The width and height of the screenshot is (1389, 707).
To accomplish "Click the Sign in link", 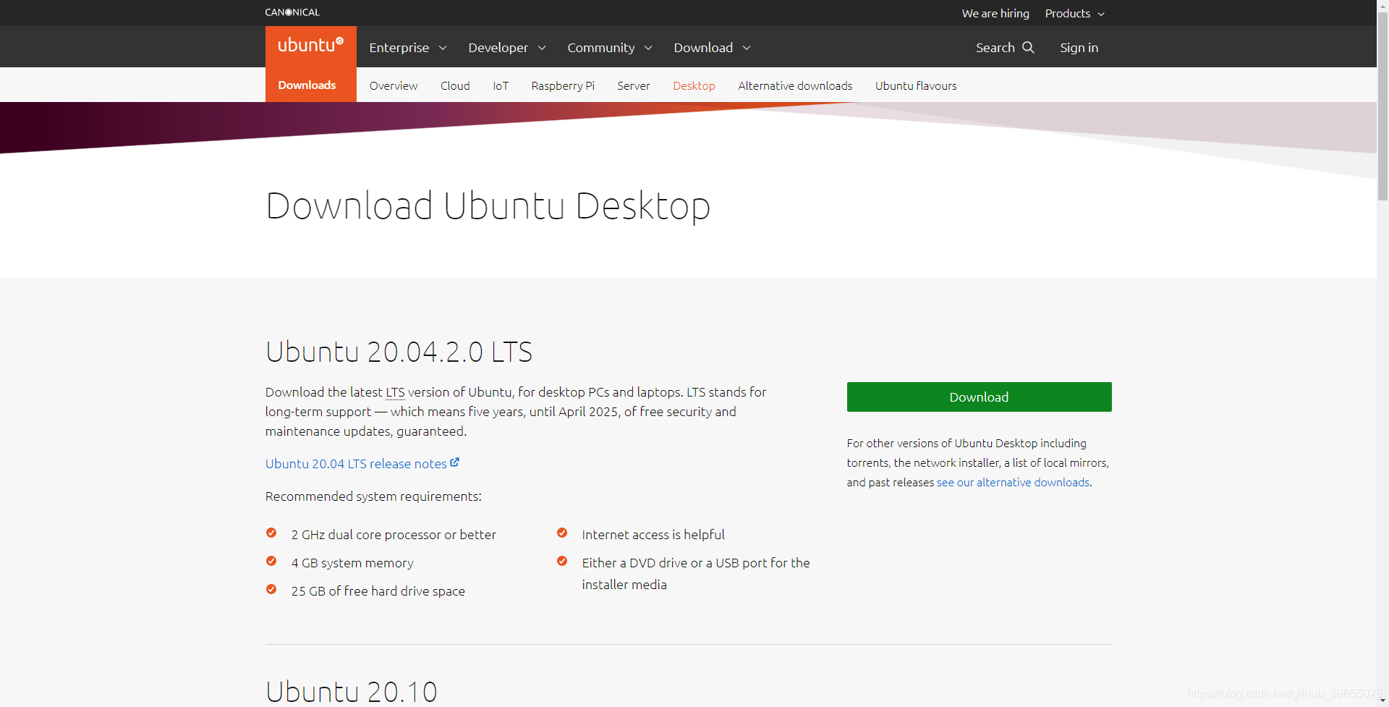I will 1079,48.
